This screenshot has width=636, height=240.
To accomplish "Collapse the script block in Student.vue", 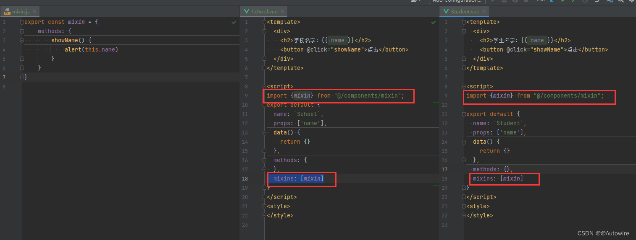I will [x=464, y=86].
